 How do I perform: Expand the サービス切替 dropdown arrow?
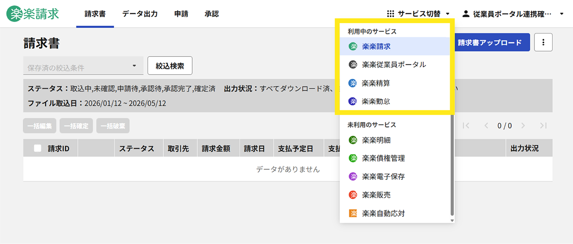448,14
